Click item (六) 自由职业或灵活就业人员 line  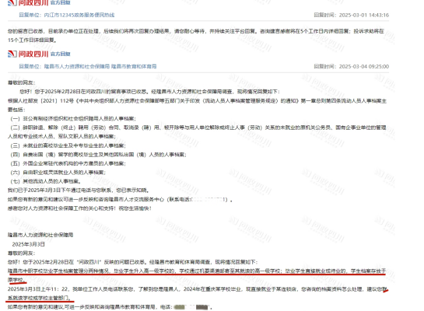[x=58, y=173]
